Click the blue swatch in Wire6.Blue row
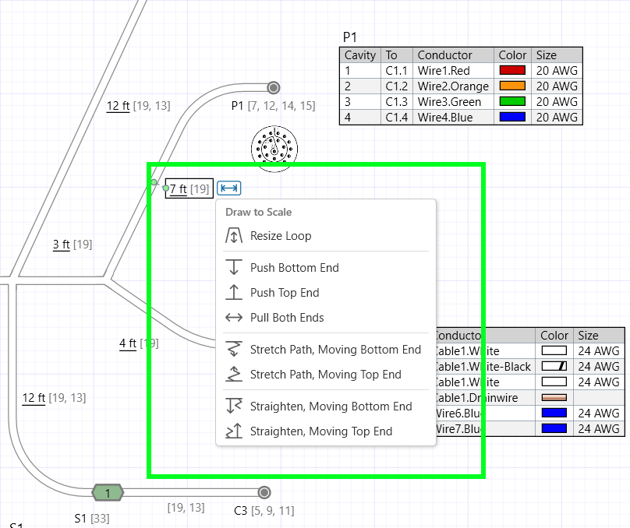630x528 pixels. tap(554, 414)
